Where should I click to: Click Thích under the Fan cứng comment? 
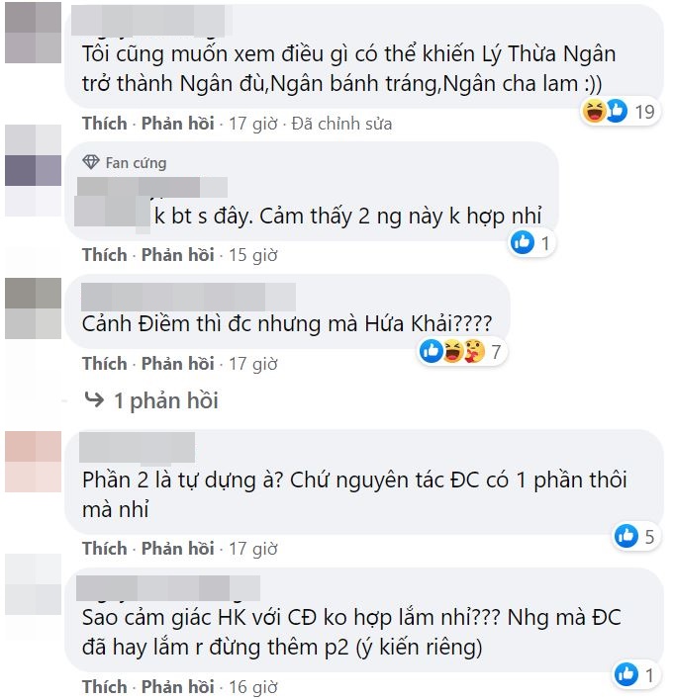point(105,255)
